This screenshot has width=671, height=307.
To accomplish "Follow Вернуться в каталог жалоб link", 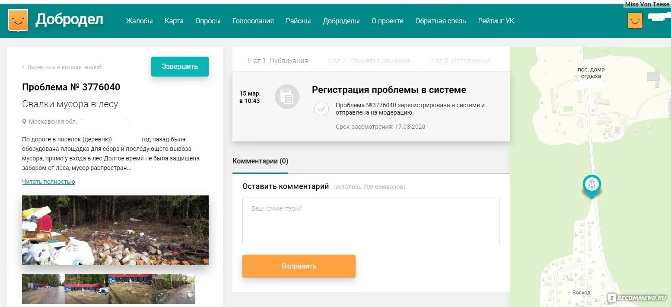I will [x=64, y=67].
